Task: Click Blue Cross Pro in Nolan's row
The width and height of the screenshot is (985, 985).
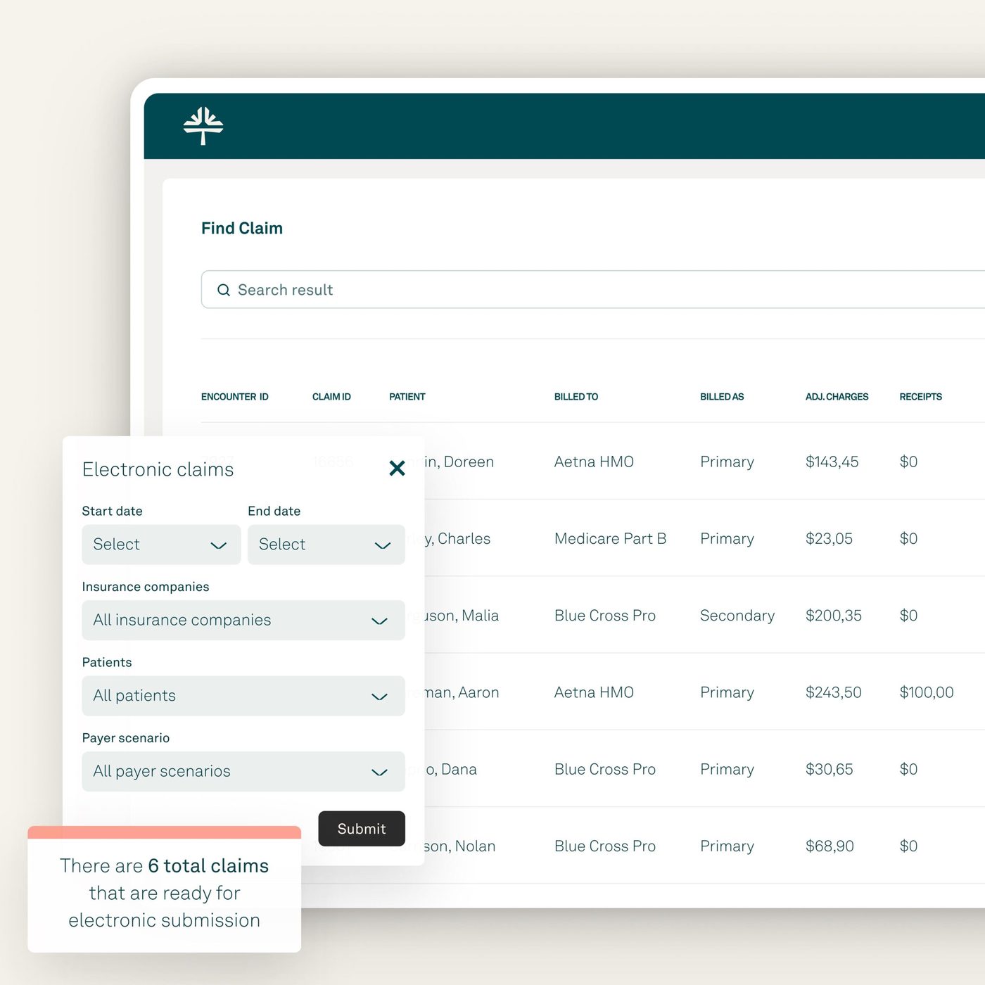Action: 605,846
